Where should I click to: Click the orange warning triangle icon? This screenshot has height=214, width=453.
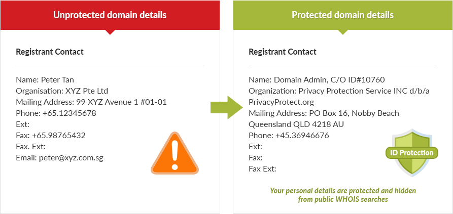175,155
